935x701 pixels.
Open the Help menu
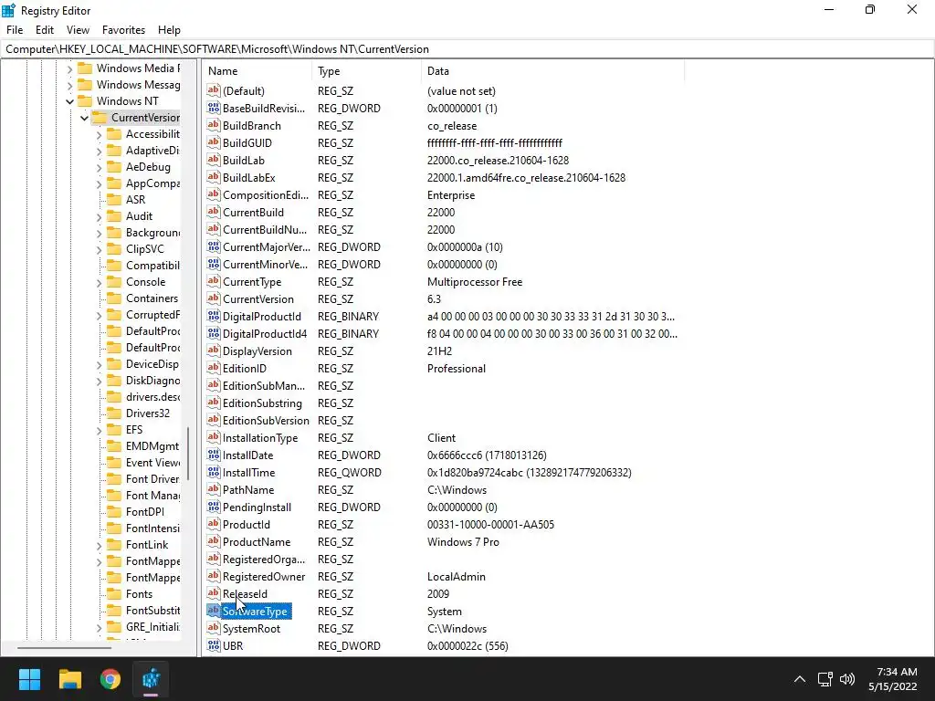click(x=169, y=30)
